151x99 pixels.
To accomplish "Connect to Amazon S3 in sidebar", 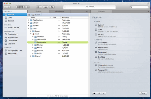I will tap(15, 54).
